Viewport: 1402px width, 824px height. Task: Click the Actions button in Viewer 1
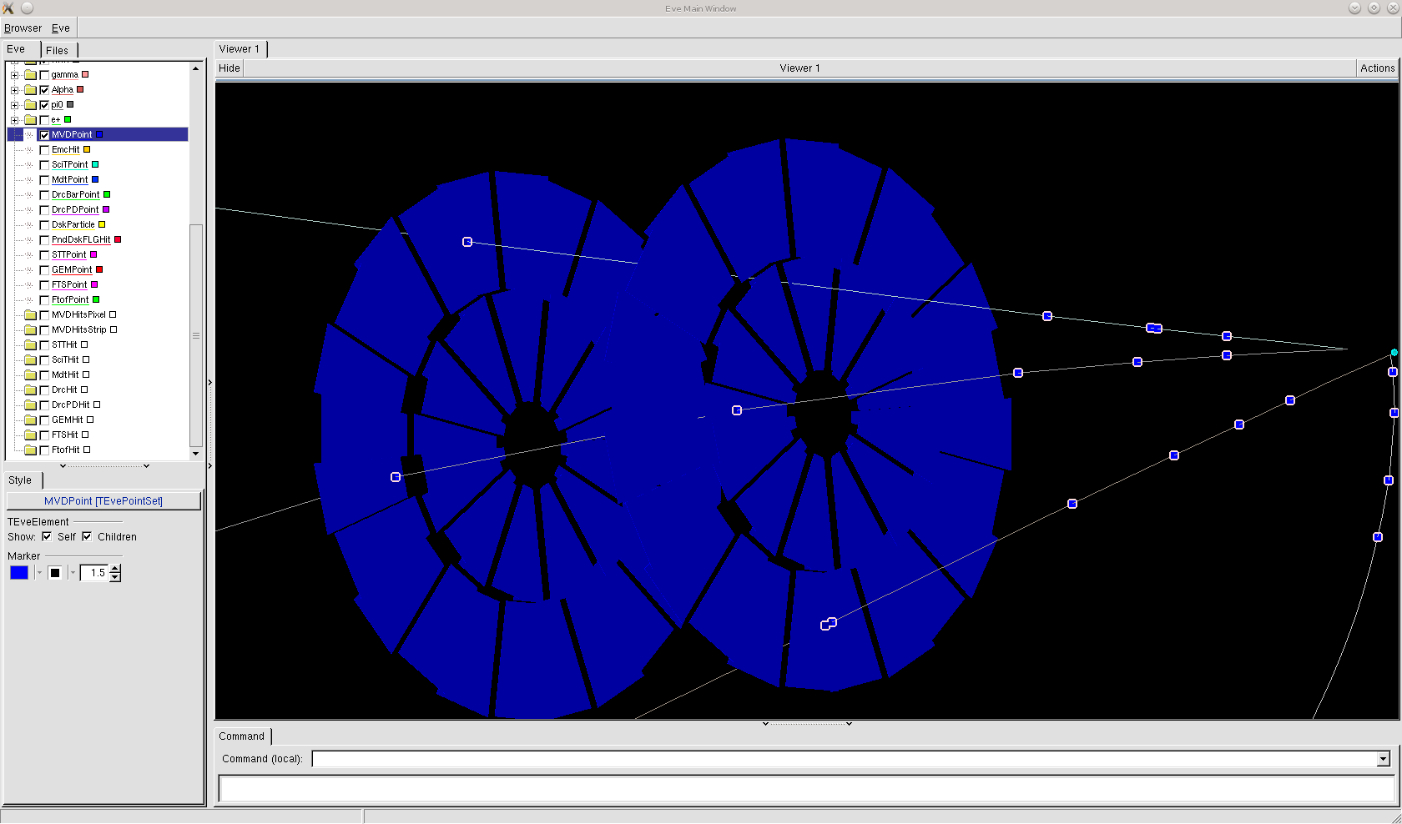tap(1377, 68)
